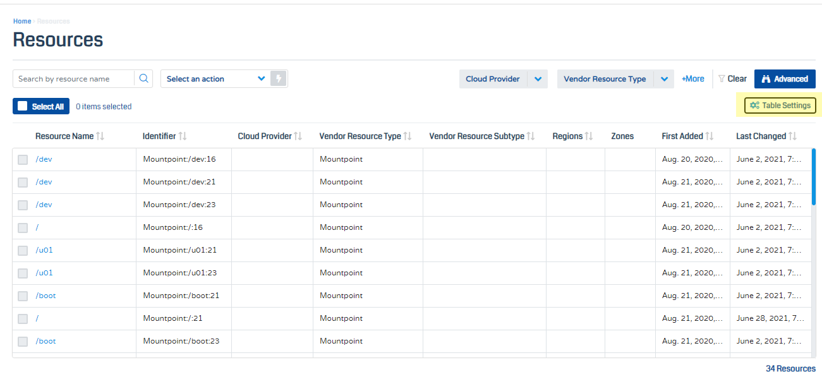This screenshot has width=822, height=372.
Task: Click the Advanced search button
Action: tap(785, 79)
